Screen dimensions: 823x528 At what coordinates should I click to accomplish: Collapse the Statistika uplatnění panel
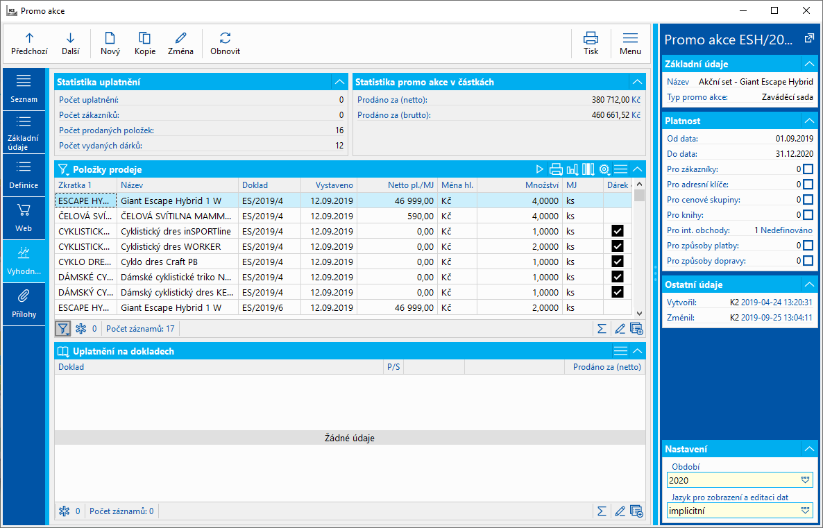[339, 82]
